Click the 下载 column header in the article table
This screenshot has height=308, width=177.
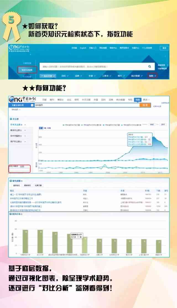158,191
